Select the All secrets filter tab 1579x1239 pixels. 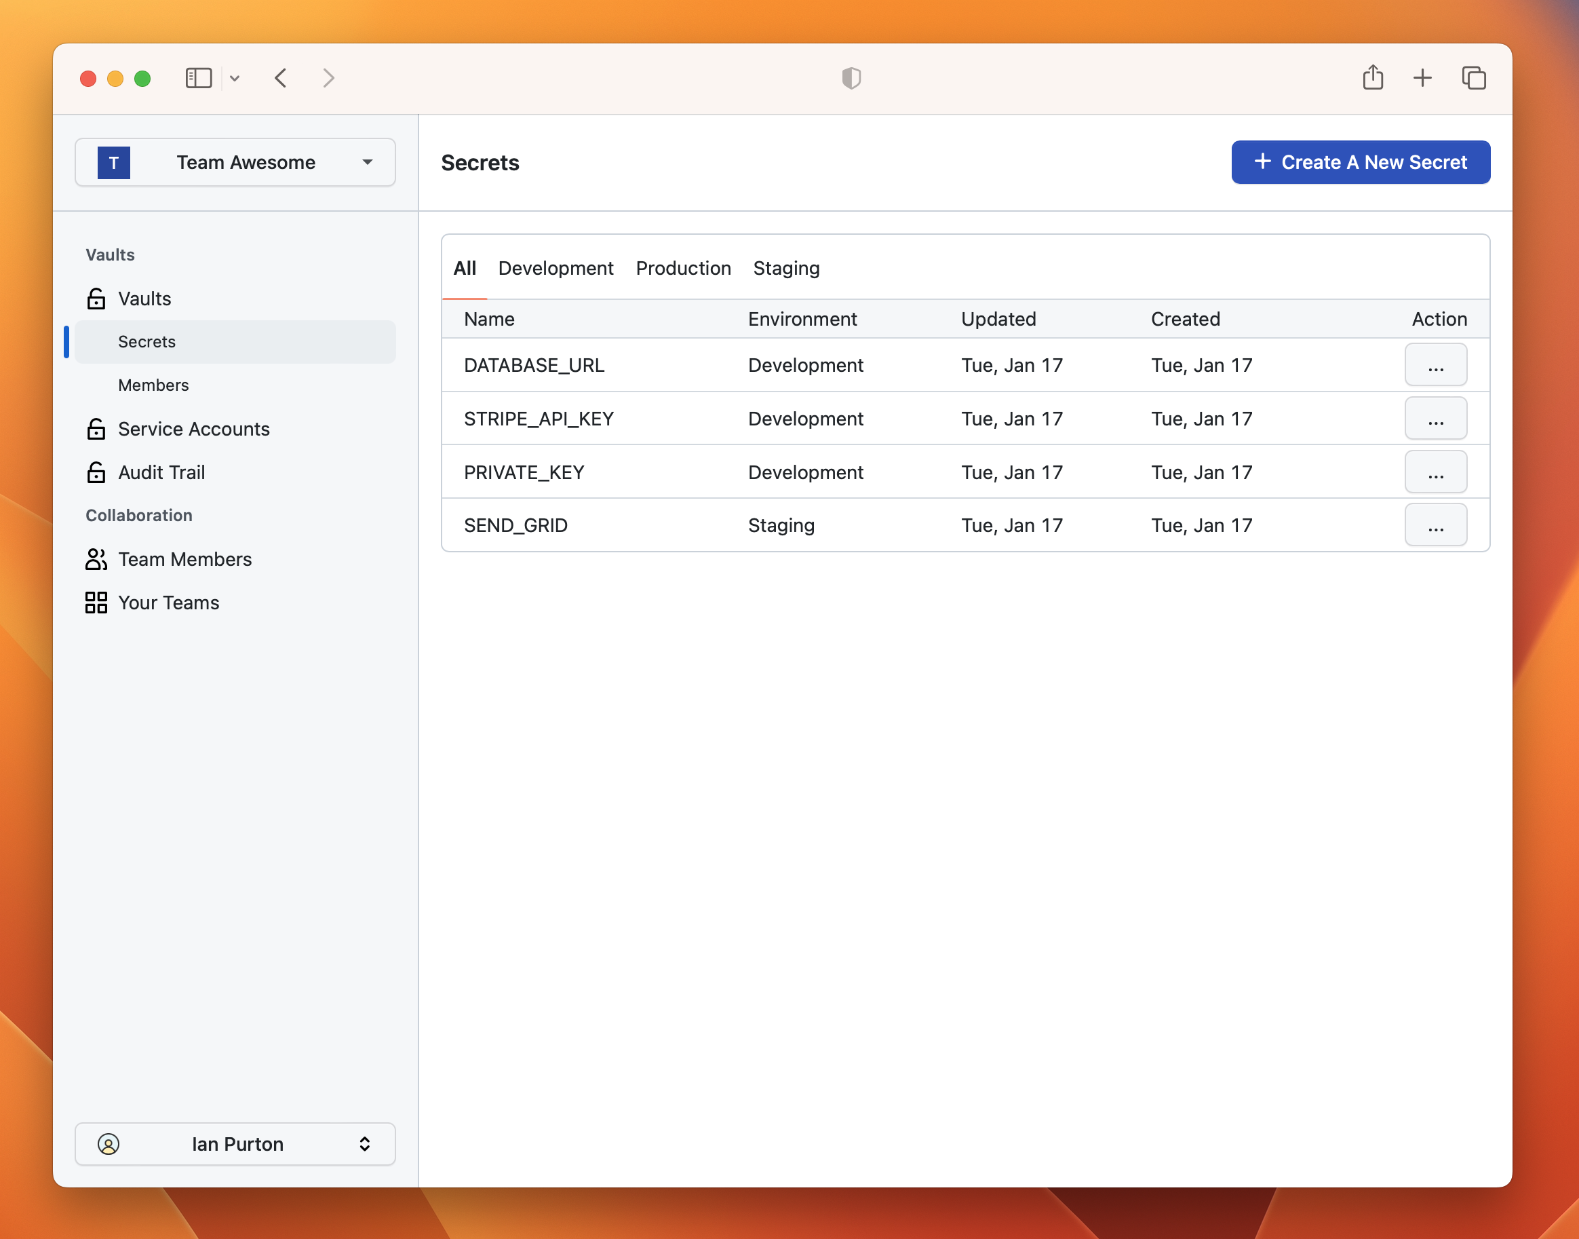[x=465, y=267]
